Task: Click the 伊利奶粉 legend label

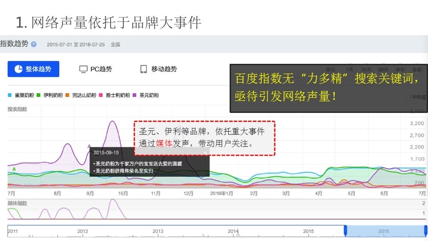Action: 53,95
